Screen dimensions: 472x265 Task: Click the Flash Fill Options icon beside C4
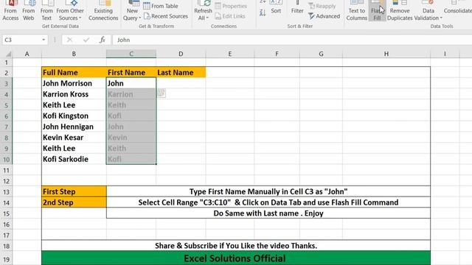162,93
